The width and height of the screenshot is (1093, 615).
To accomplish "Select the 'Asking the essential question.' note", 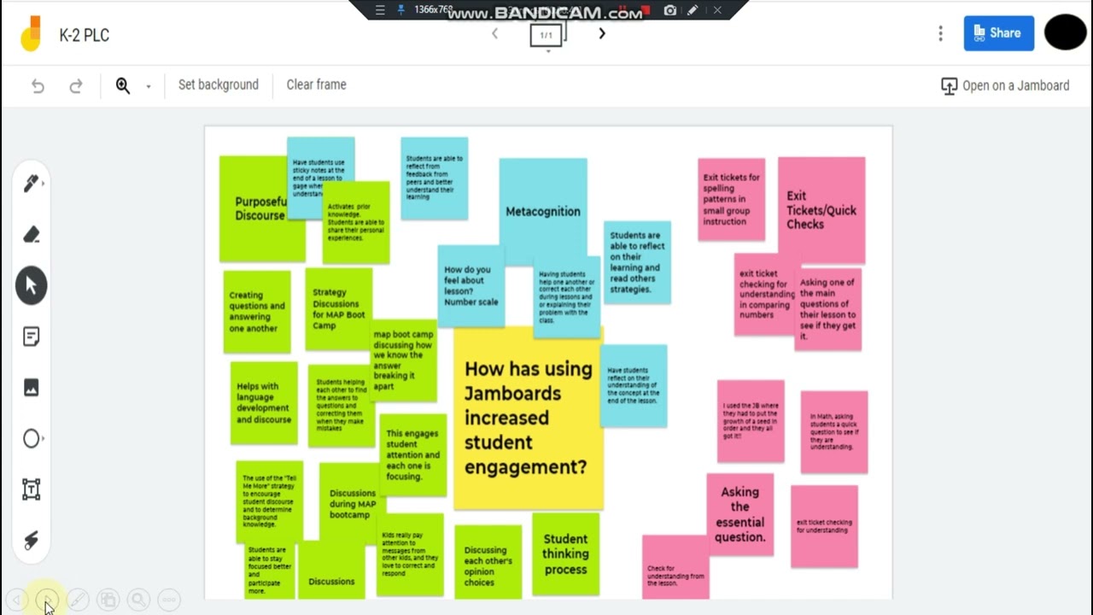I will pyautogui.click(x=740, y=514).
